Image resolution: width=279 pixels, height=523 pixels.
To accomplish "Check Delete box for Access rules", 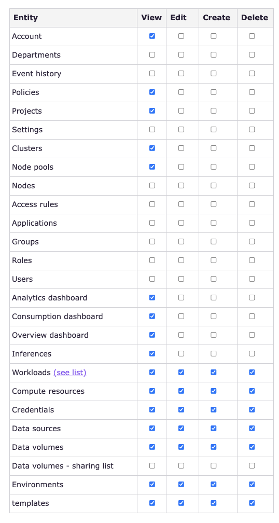I will click(x=252, y=204).
